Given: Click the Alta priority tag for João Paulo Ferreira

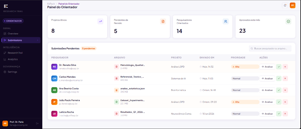Looking at the screenshot, I should (245, 102).
